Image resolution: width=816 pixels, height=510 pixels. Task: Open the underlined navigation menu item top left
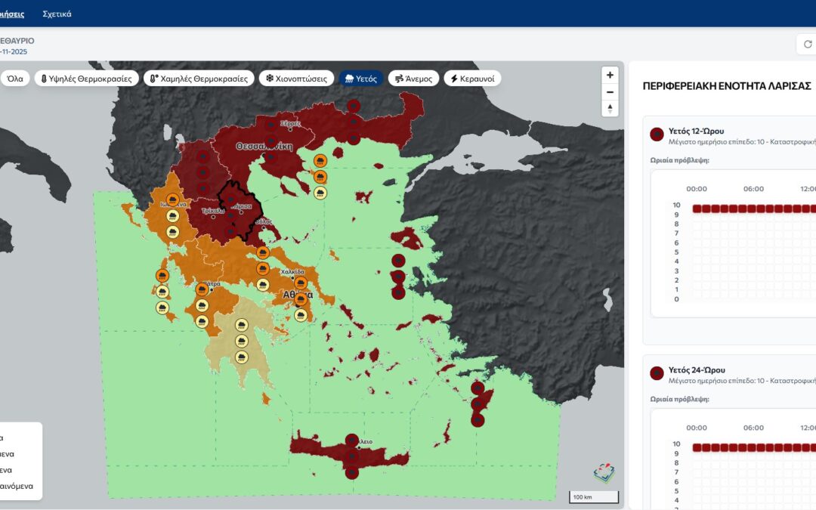(x=11, y=14)
